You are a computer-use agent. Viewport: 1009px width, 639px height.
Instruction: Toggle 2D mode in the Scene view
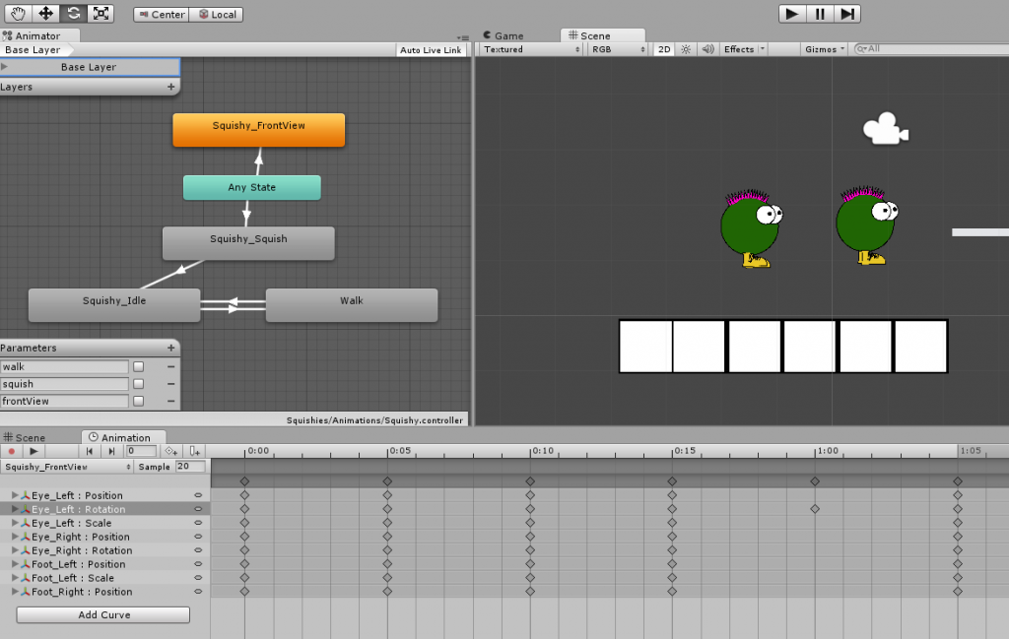click(664, 48)
